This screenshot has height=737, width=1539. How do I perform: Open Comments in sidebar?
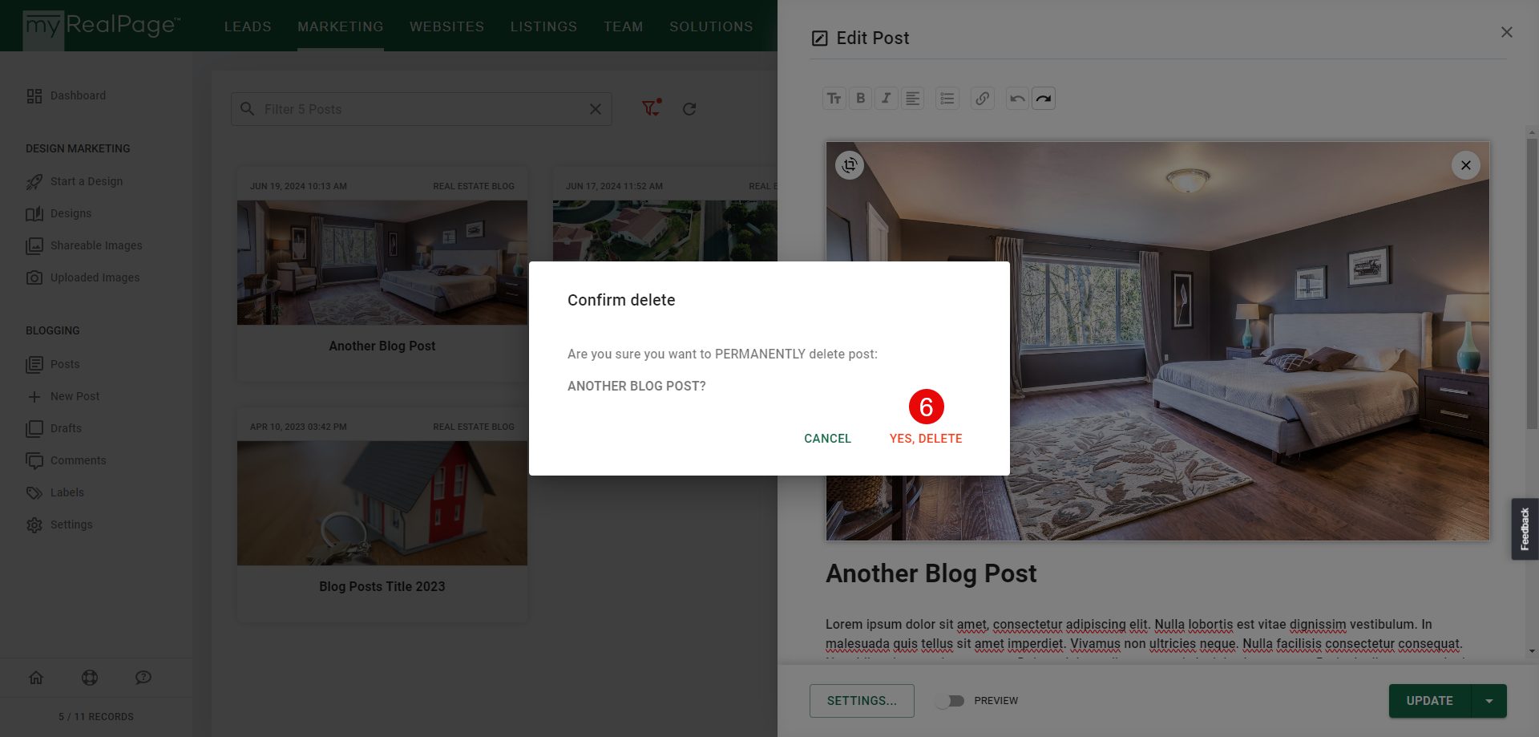(x=67, y=460)
